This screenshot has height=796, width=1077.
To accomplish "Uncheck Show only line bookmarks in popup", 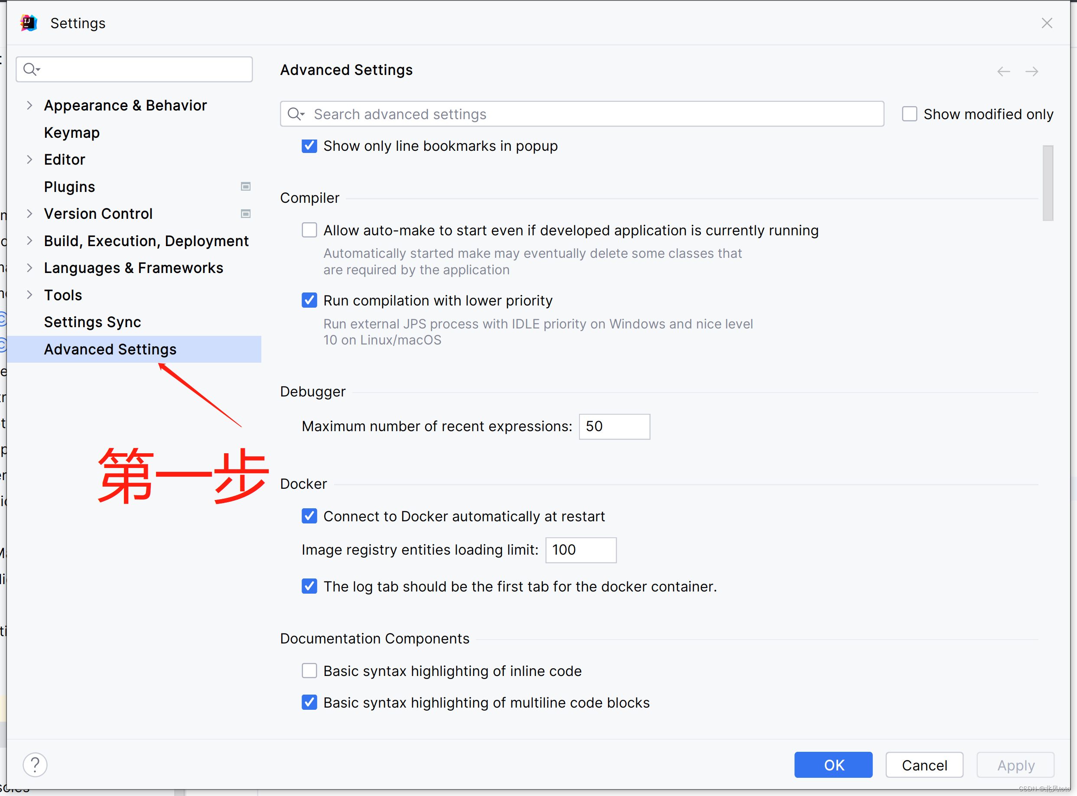I will tap(309, 146).
